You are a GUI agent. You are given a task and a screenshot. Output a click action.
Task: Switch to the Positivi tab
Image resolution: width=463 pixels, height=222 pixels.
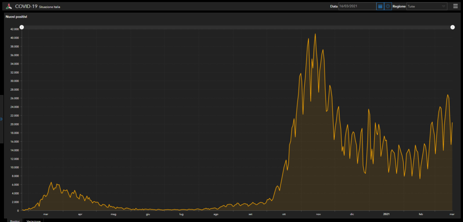tap(14, 221)
